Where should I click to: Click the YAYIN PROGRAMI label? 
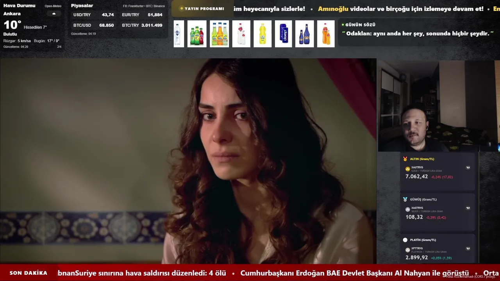tap(204, 9)
